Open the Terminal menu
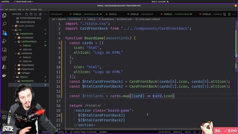This screenshot has width=238, height=134. point(33,9)
